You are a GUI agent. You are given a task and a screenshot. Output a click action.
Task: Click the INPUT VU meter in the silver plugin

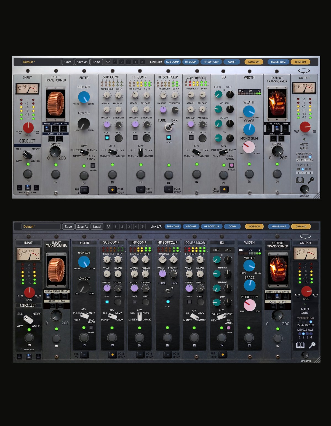(x=27, y=89)
